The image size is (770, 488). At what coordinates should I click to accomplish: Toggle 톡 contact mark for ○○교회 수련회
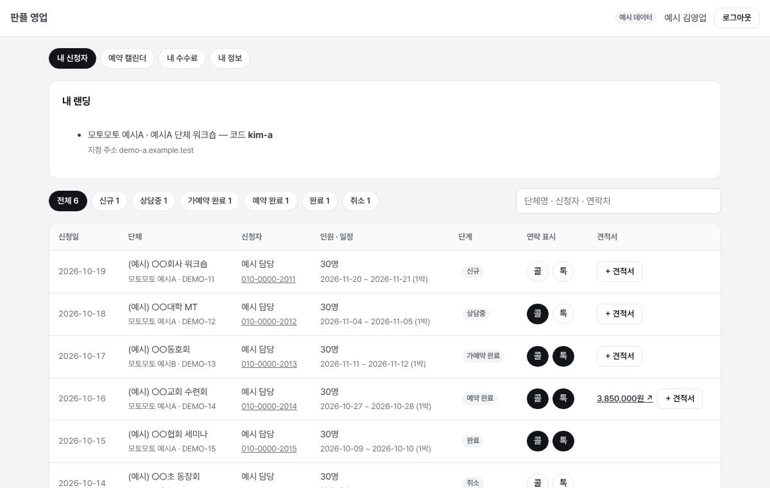point(563,399)
